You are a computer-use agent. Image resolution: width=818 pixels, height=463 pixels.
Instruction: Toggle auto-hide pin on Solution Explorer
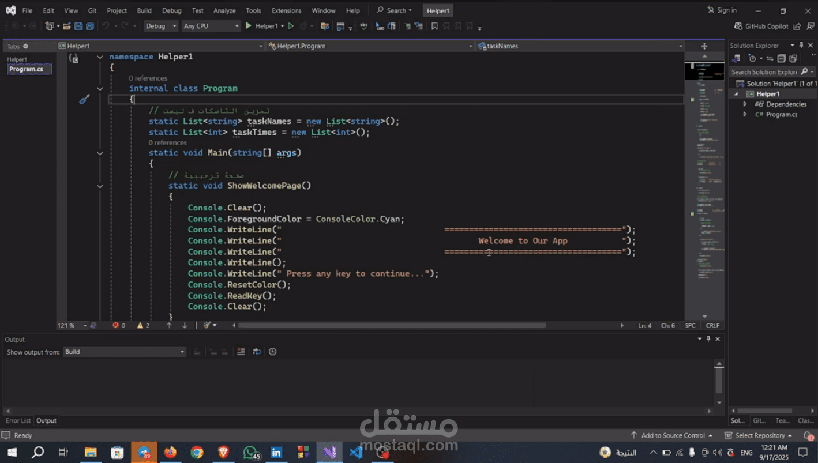801,46
